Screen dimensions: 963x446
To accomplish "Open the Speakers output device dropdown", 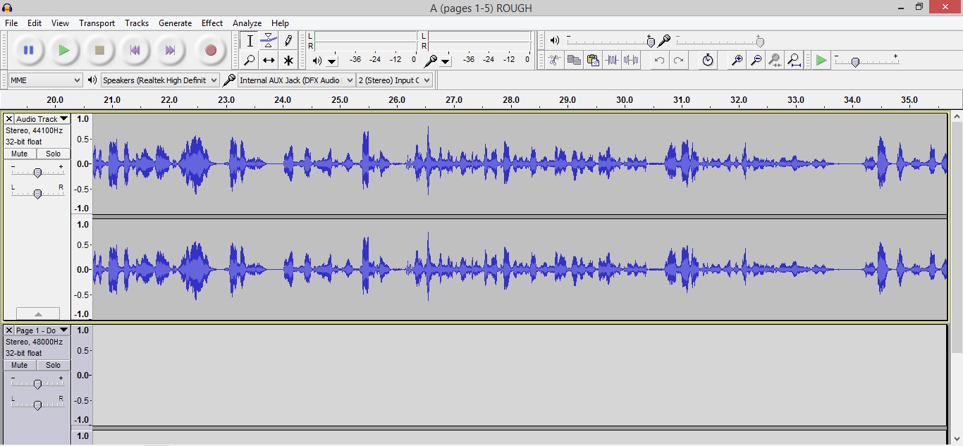I will (160, 80).
